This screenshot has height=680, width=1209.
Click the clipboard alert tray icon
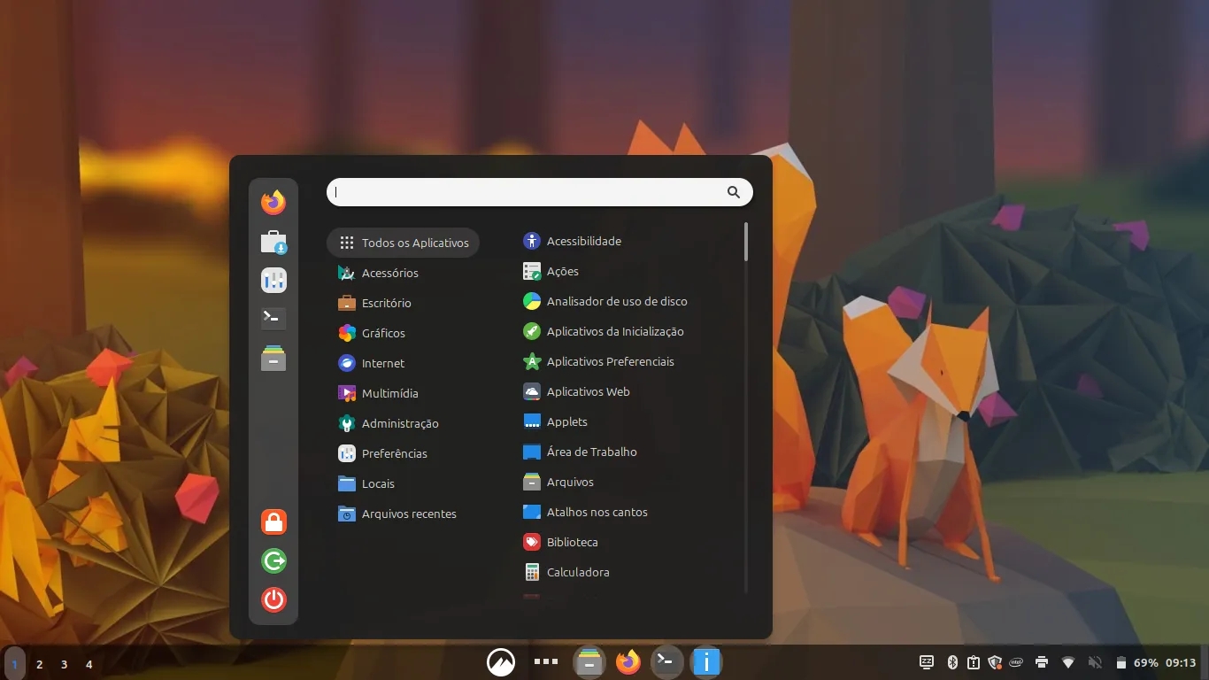pos(974,662)
